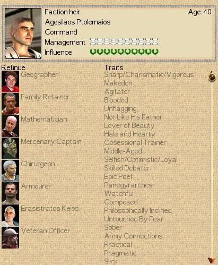218x265 pixels.
Task: Click the green Influence wreath row
Action: pos(124,52)
